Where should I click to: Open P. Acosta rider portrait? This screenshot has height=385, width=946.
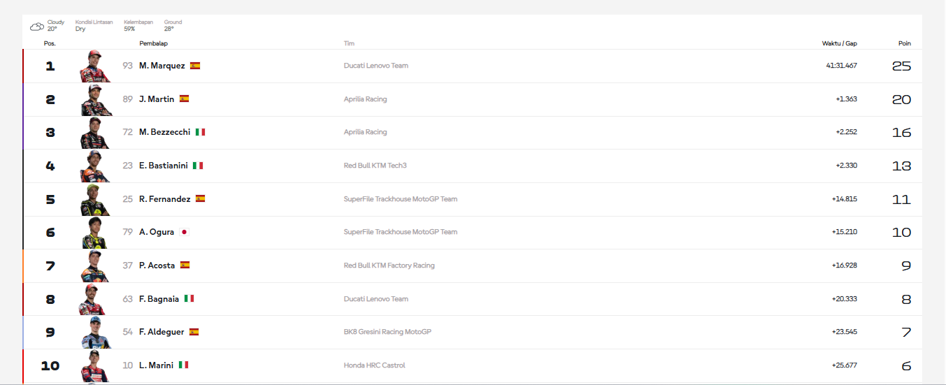95,266
